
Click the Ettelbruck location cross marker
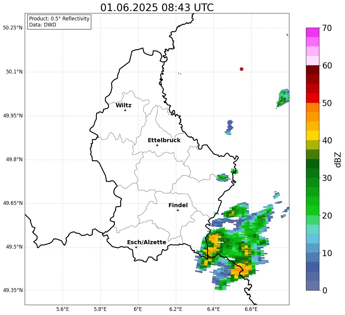[157, 145]
